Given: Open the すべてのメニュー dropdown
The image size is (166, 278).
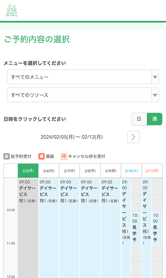Looking at the screenshot, I should (83, 77).
